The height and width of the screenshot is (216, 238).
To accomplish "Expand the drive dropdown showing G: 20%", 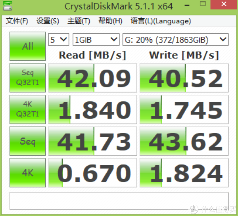I will click(175, 40).
